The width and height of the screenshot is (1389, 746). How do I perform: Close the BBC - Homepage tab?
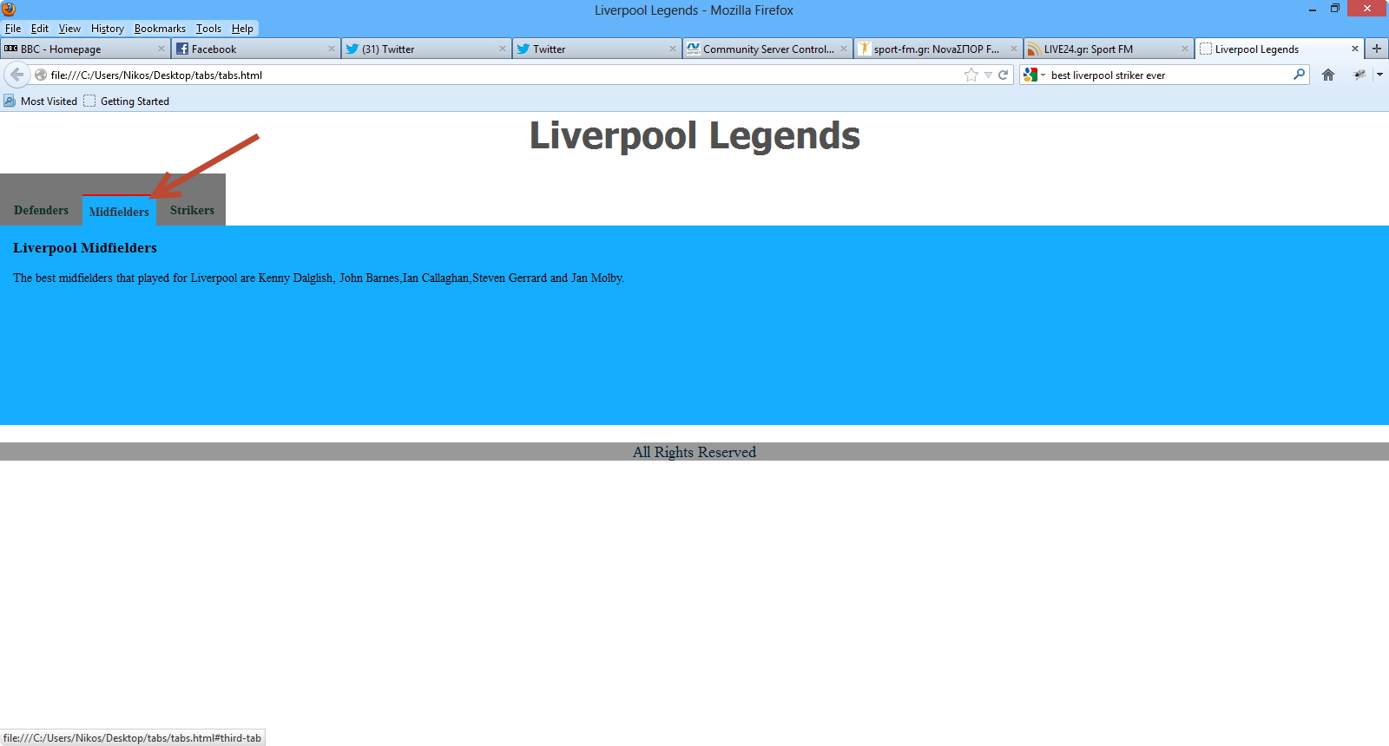coord(161,49)
